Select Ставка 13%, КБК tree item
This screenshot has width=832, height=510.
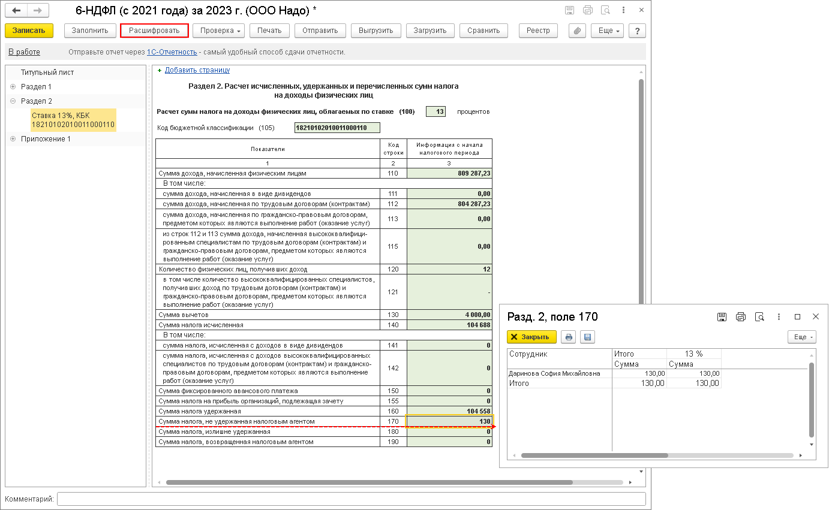(x=73, y=120)
